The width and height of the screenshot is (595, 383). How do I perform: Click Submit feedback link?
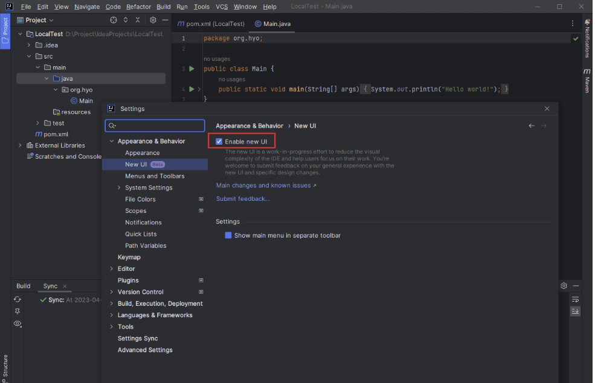pos(243,199)
